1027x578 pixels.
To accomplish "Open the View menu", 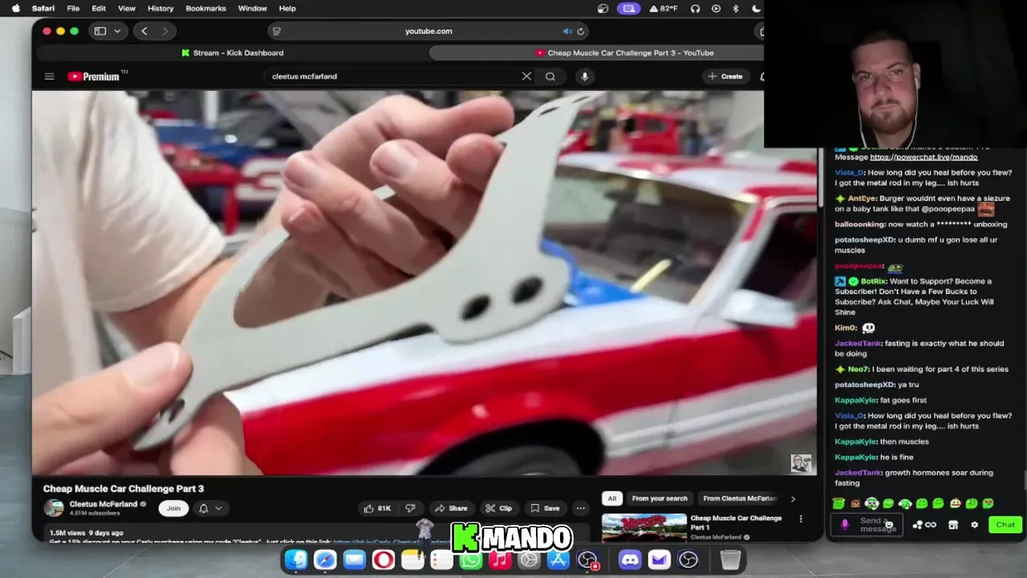I will (x=127, y=8).
